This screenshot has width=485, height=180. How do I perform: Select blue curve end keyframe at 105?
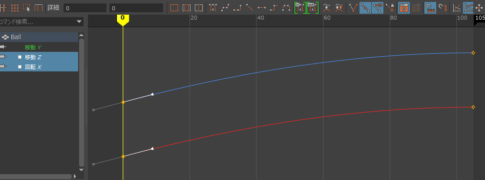tap(473, 53)
